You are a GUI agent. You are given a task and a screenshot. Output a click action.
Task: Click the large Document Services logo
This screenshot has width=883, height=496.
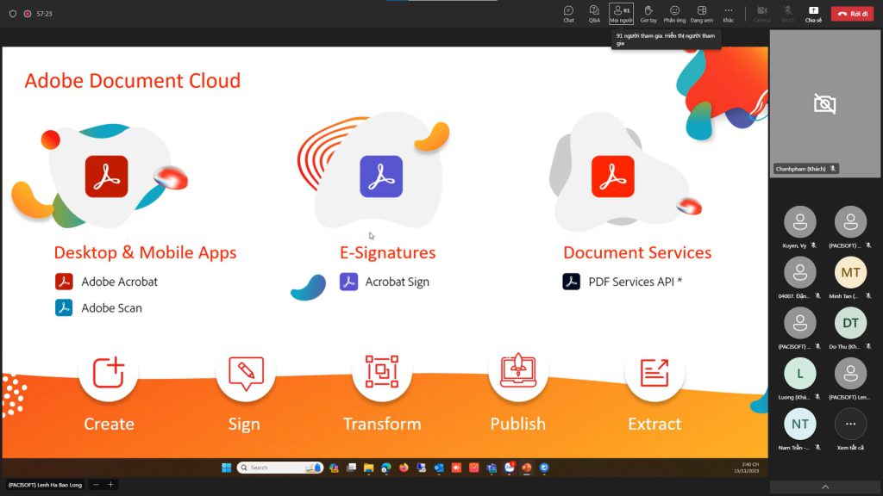(x=613, y=177)
